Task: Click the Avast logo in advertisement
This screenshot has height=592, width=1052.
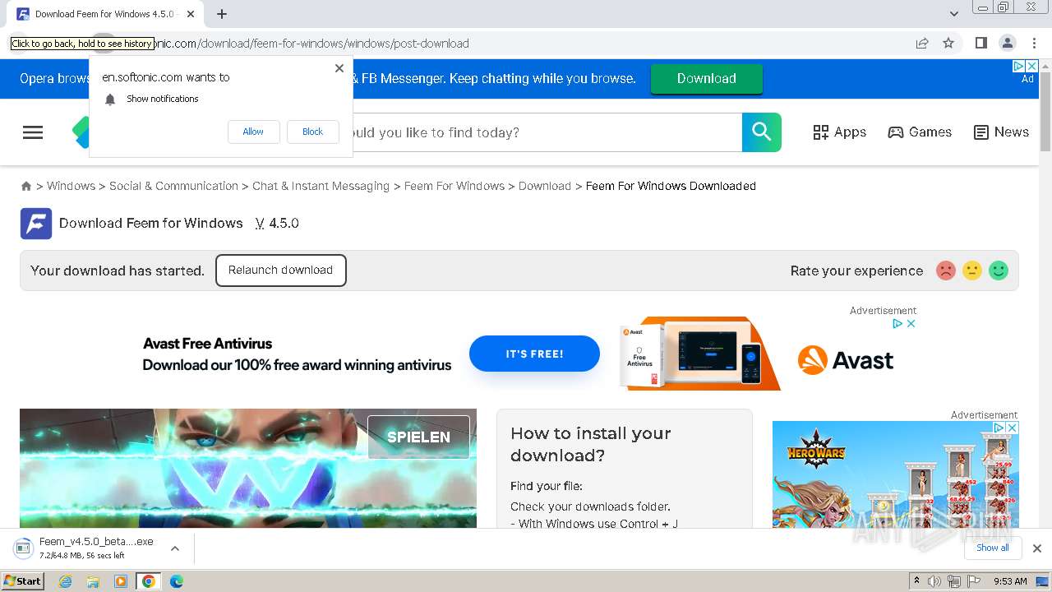Action: pyautogui.click(x=846, y=360)
